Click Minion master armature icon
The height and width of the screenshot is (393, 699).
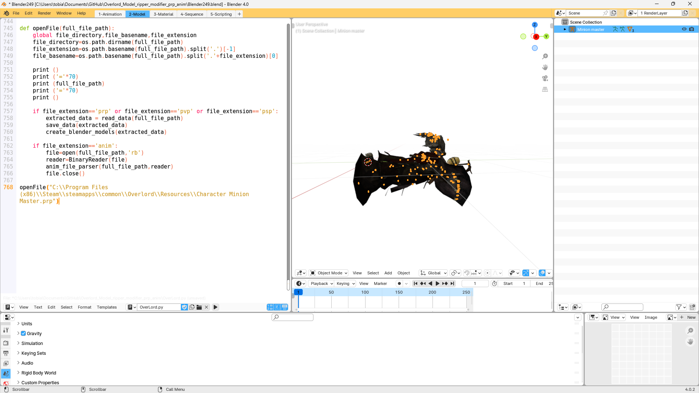[572, 29]
